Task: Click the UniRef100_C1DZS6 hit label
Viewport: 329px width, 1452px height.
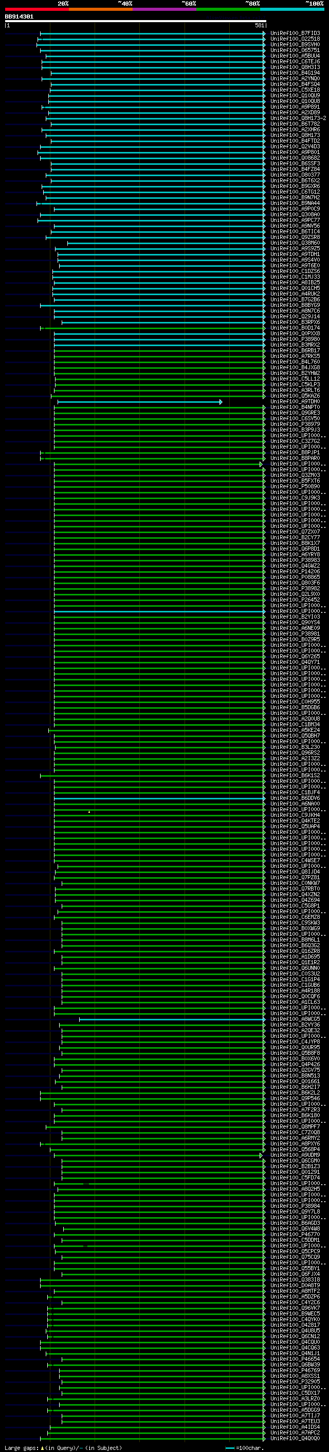Action: 295,271
